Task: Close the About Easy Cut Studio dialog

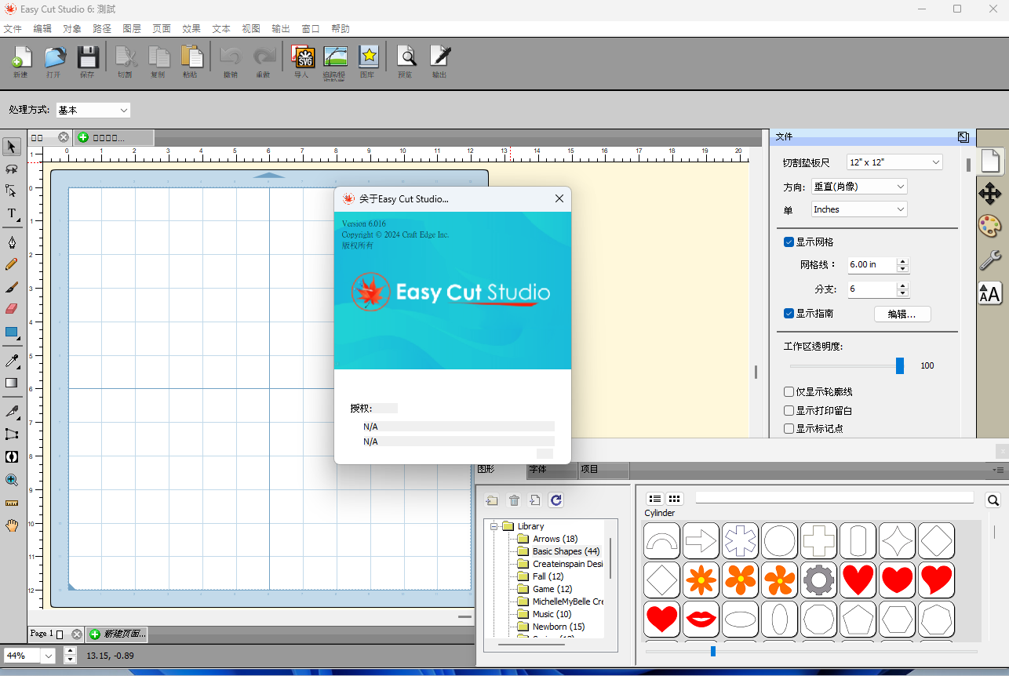Action: (559, 199)
